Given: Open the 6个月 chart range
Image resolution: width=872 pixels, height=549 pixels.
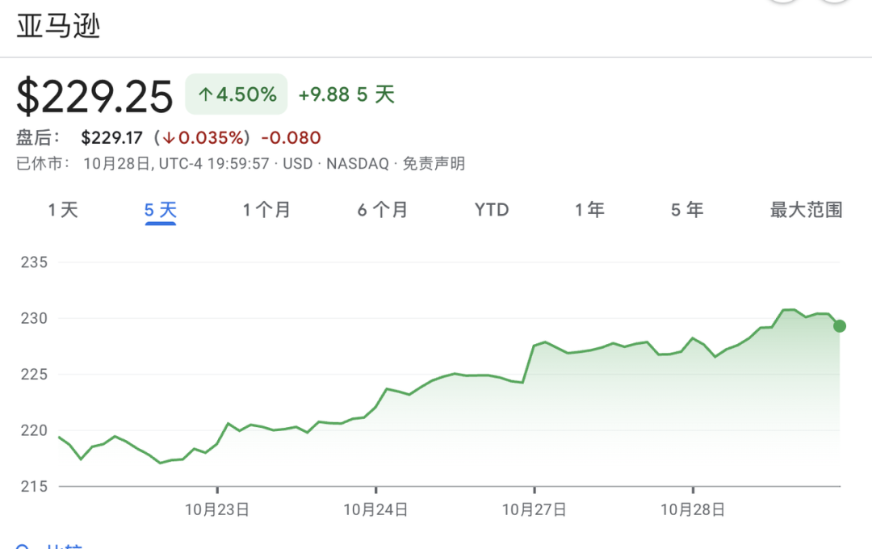Looking at the screenshot, I should (383, 211).
